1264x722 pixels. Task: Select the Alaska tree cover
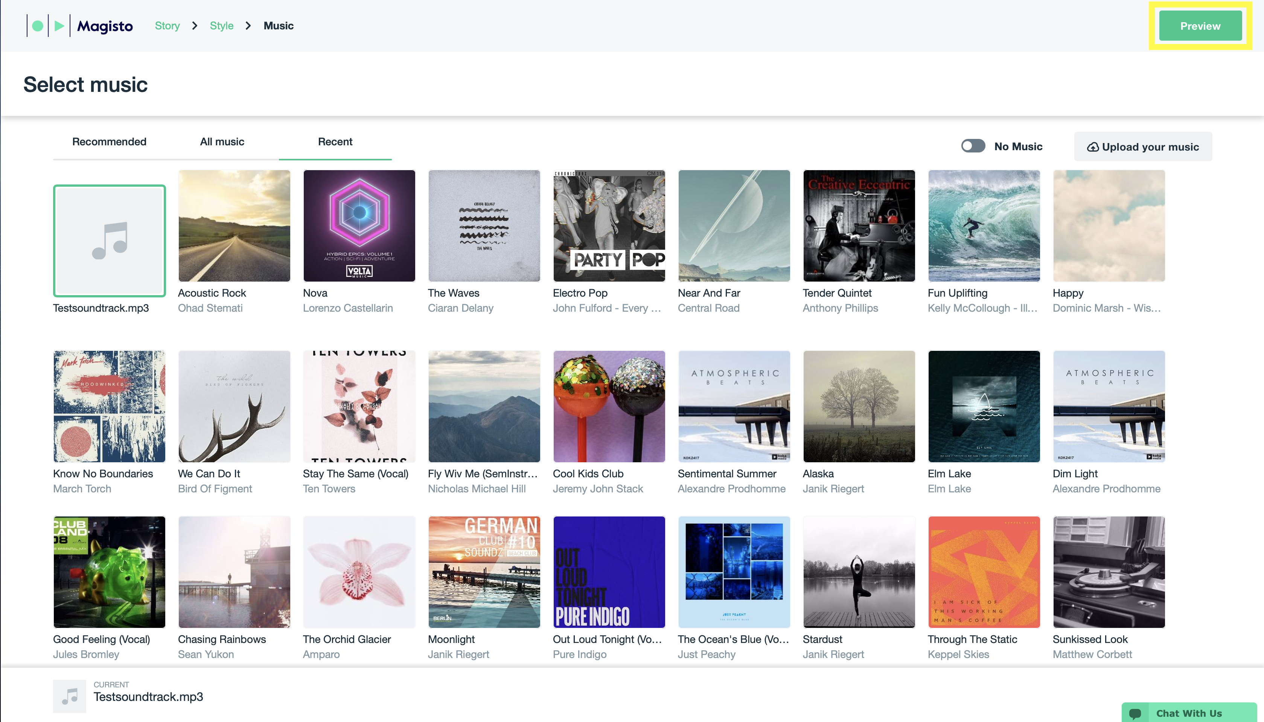point(859,406)
